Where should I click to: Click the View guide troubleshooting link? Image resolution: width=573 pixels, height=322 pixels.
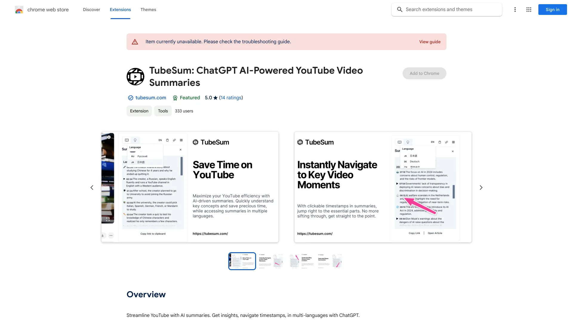pyautogui.click(x=430, y=41)
